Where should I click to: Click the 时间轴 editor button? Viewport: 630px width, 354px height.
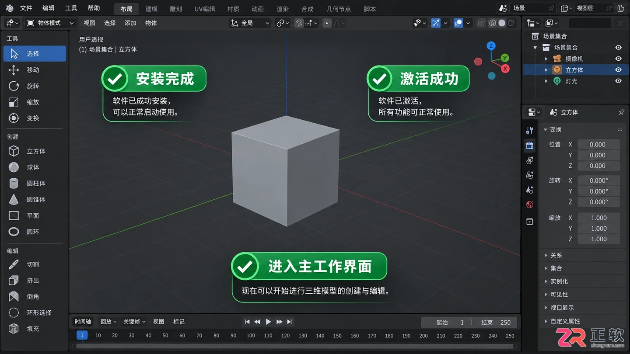(83, 322)
